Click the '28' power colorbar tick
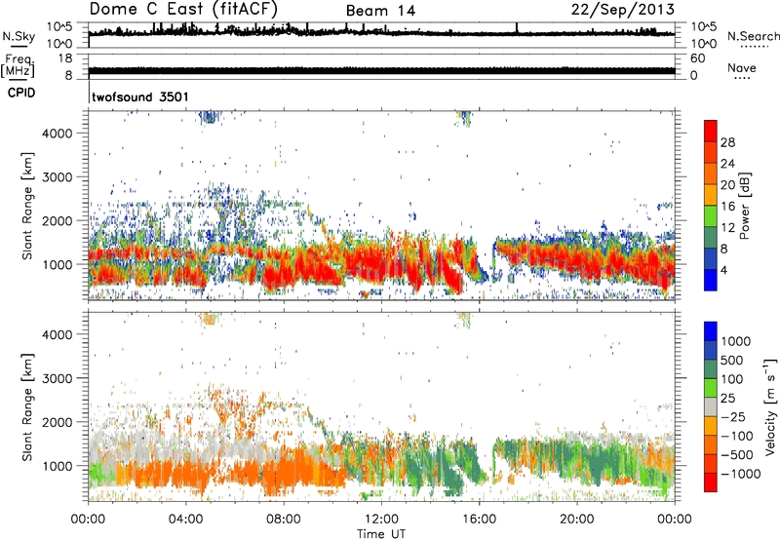 tap(727, 142)
